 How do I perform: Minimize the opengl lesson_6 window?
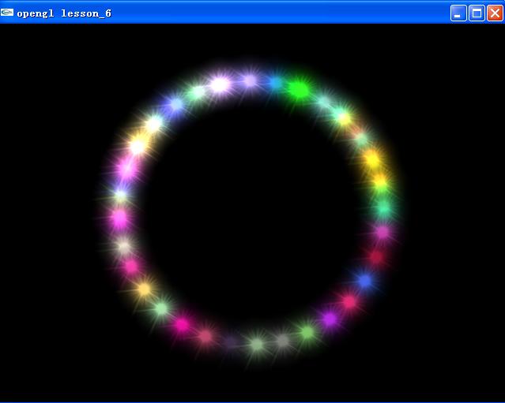pyautogui.click(x=458, y=13)
